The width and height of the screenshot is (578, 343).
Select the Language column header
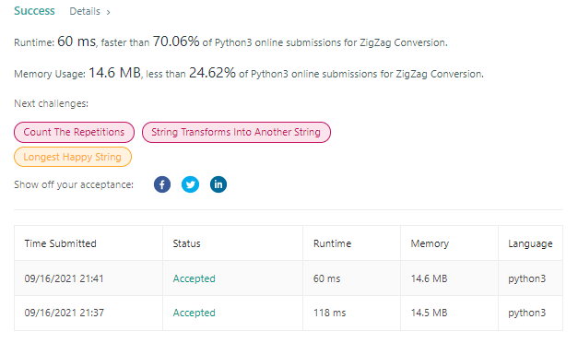530,243
